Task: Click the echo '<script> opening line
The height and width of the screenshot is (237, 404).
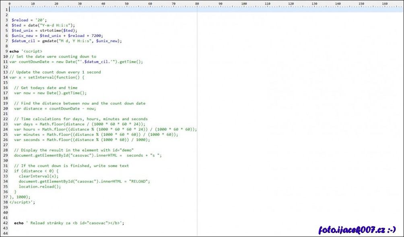Action: point(26,51)
